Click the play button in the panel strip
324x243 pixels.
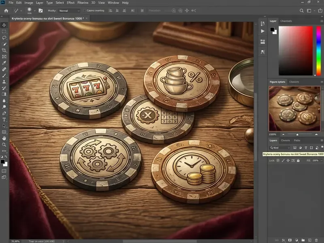(x=262, y=31)
